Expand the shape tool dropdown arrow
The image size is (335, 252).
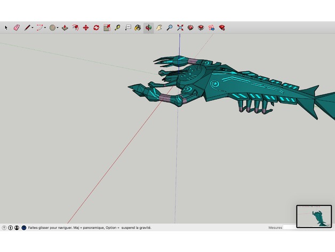[x=58, y=28]
